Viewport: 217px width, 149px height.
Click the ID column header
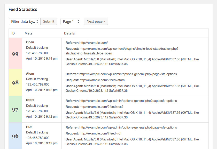(13, 33)
